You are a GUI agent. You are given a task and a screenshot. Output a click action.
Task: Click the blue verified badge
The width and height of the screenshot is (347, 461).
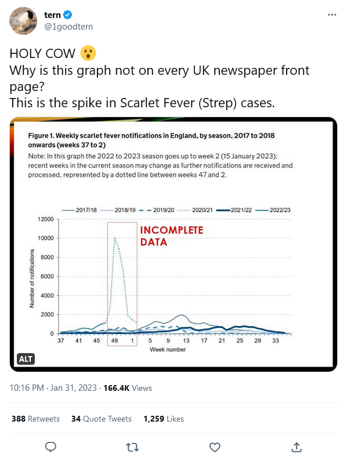68,14
